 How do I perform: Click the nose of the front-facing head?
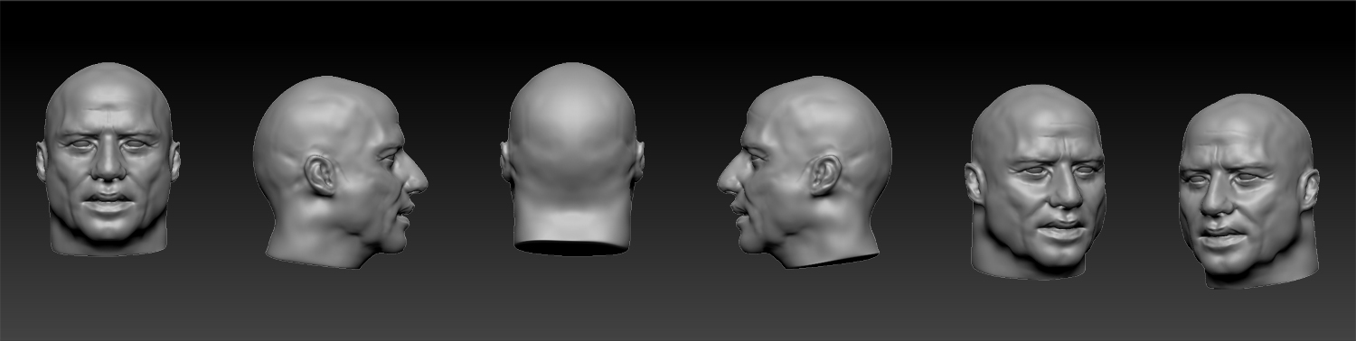pyautogui.click(x=108, y=162)
